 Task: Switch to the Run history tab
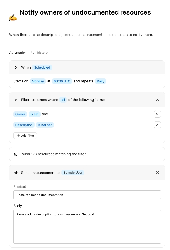[x=39, y=53]
